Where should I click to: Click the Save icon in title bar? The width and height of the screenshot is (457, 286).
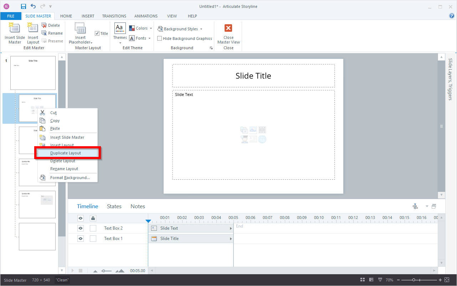pos(24,6)
